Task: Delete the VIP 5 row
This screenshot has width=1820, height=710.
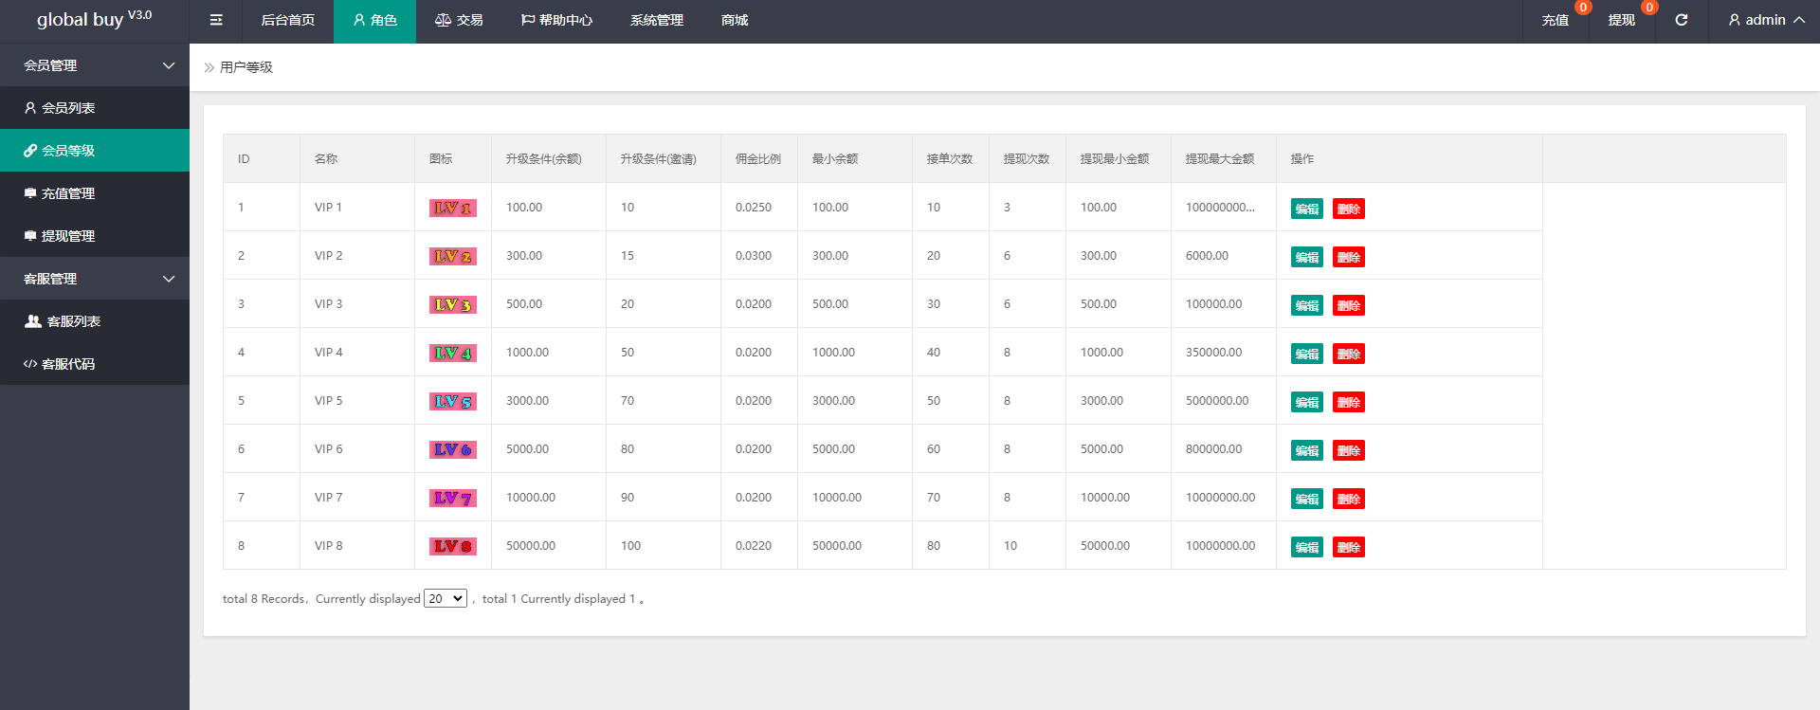Action: (x=1349, y=402)
